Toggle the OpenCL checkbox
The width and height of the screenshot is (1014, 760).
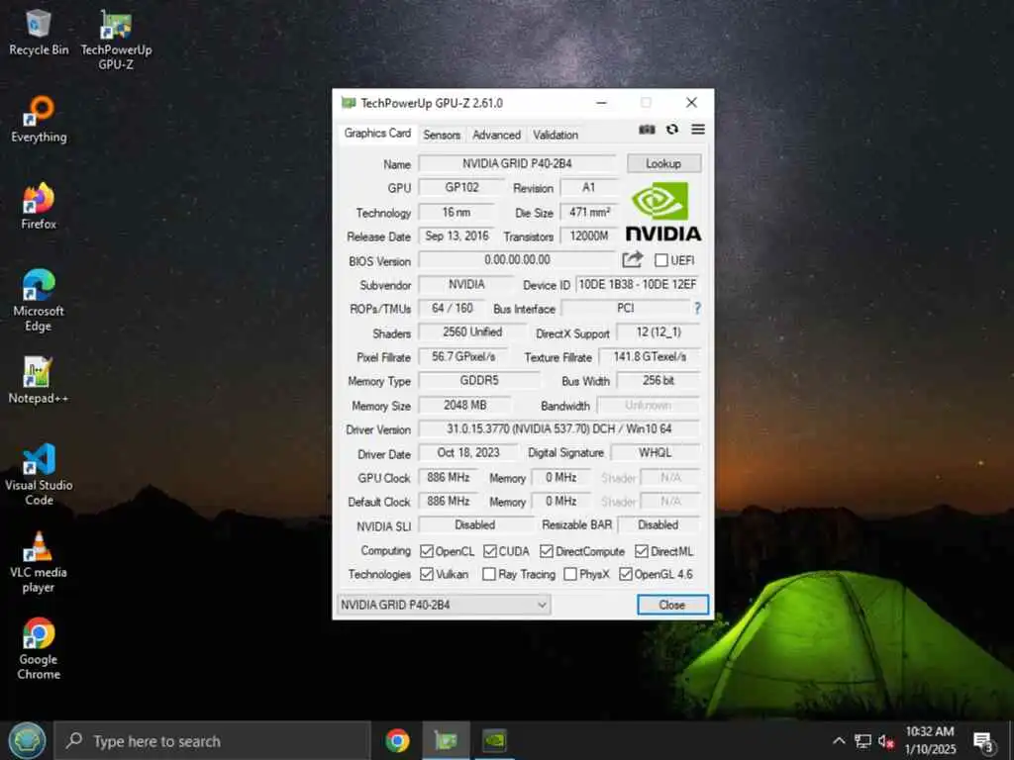click(x=426, y=551)
